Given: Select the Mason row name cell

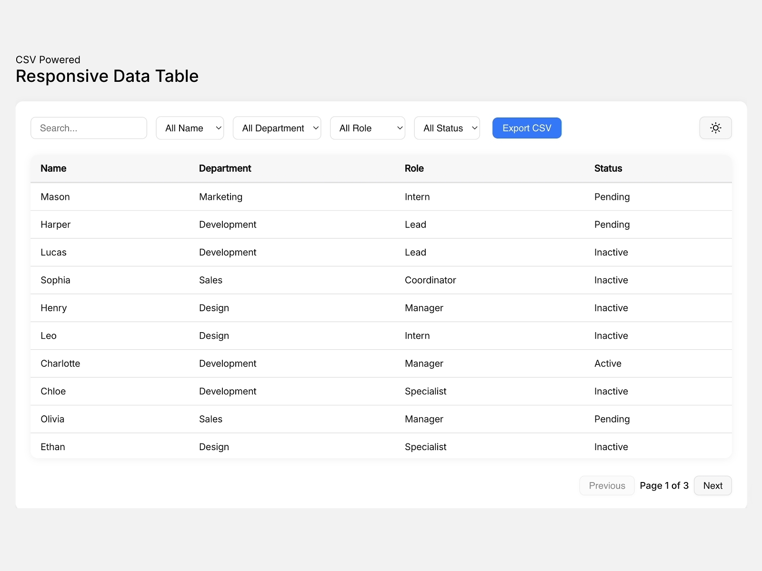Looking at the screenshot, I should tap(55, 197).
